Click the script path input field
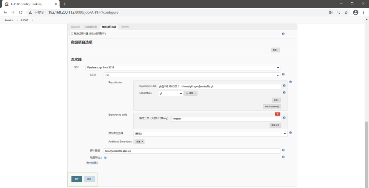The image size is (369, 188). [x=192, y=151]
